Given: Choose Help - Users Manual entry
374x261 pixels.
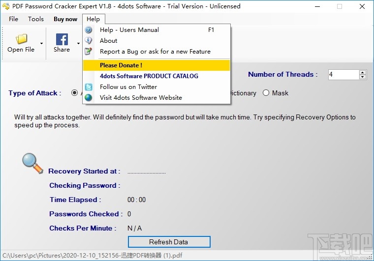Looking at the screenshot, I should click(x=156, y=30).
